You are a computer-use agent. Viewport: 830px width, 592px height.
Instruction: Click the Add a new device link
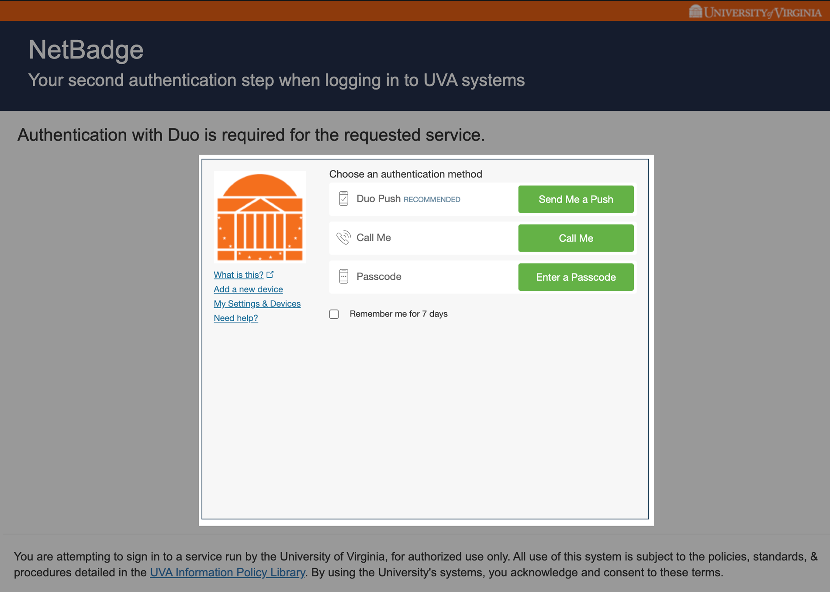pos(248,289)
